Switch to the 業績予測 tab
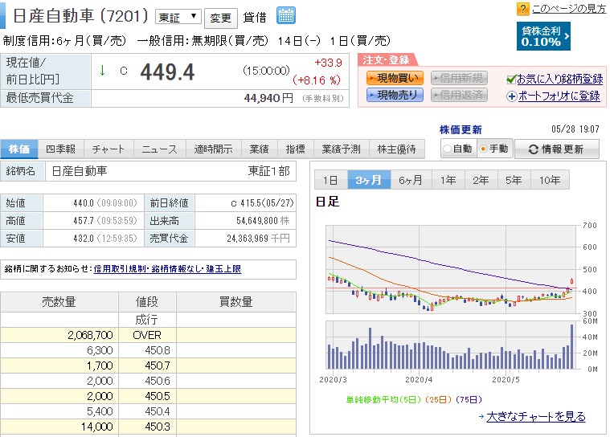 (342, 149)
